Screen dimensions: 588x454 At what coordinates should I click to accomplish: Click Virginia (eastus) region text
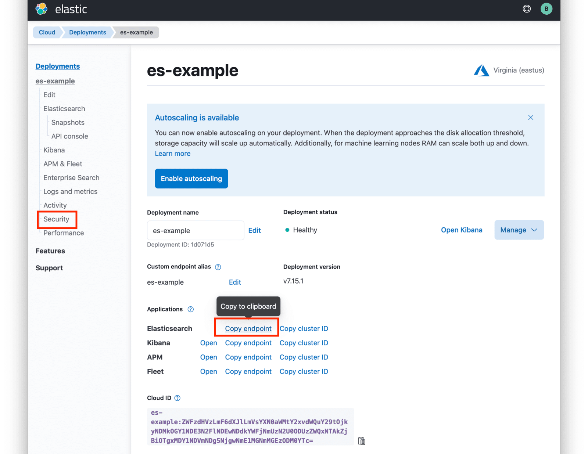tap(519, 70)
